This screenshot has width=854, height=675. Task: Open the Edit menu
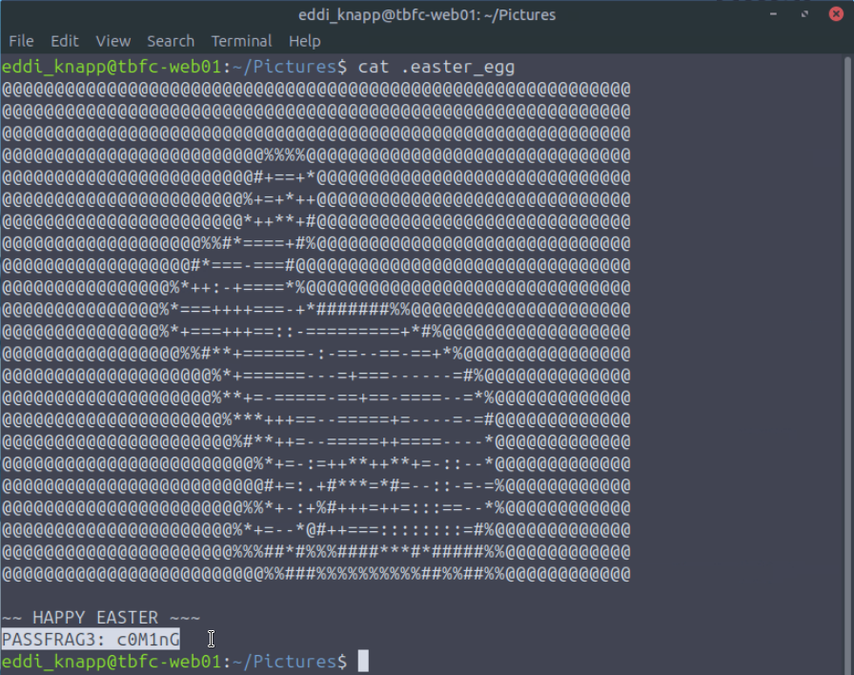(x=65, y=41)
